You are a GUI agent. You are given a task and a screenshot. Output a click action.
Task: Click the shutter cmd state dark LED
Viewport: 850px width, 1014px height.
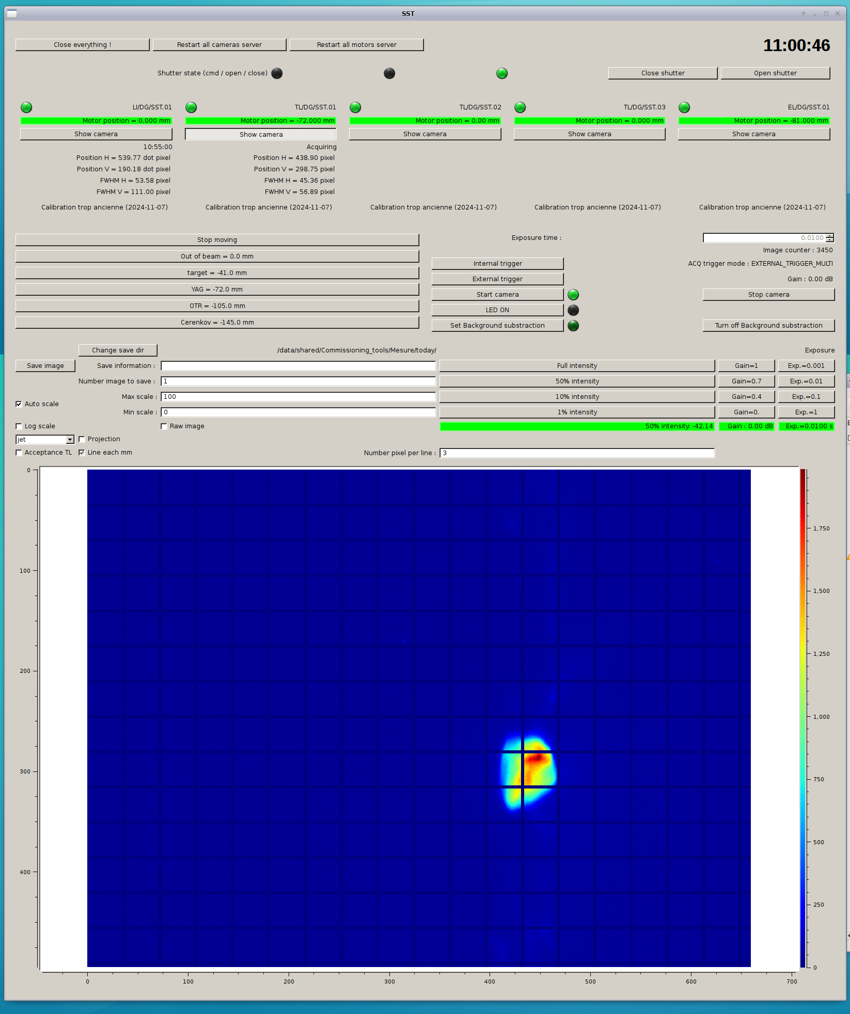(277, 73)
